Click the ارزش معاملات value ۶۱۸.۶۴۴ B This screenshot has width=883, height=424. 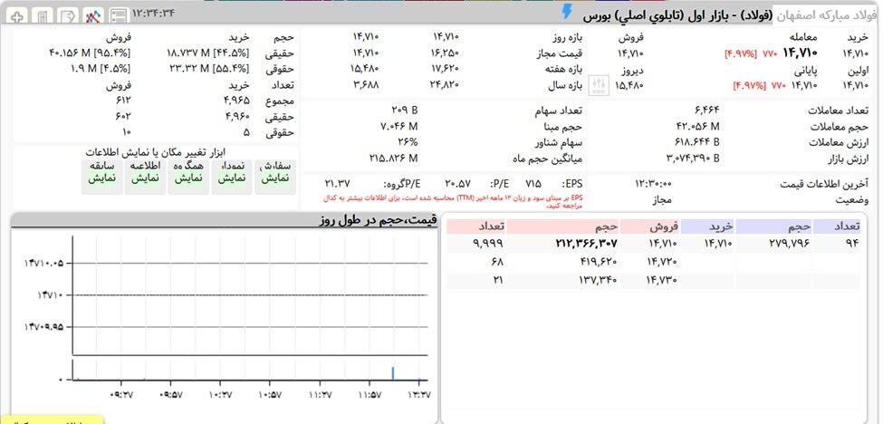[x=696, y=142]
